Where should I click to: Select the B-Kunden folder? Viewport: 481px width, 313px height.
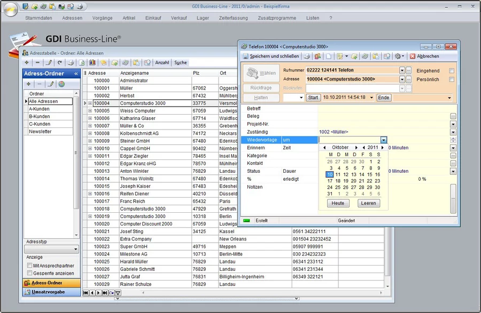coord(39,116)
